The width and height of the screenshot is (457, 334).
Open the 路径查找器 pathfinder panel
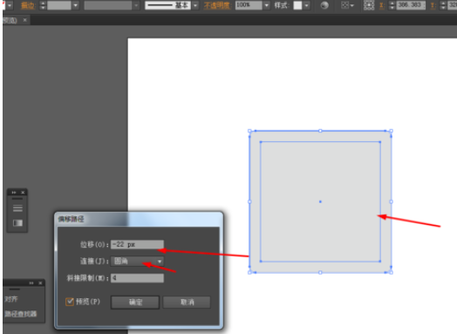21,314
